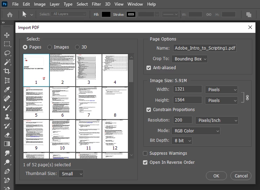
Task: Open the Thumbnail Size Small dropdown
Action: click(x=71, y=174)
